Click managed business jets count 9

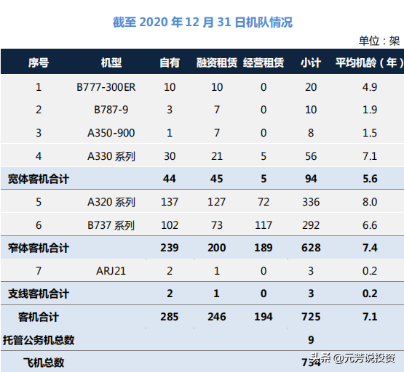(x=311, y=340)
